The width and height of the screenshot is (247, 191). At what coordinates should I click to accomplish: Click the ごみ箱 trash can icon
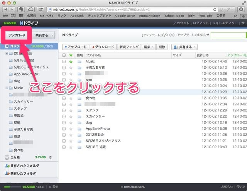pyautogui.click(x=7, y=157)
